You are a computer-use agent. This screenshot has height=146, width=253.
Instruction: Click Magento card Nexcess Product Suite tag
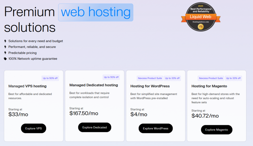(x=211, y=78)
